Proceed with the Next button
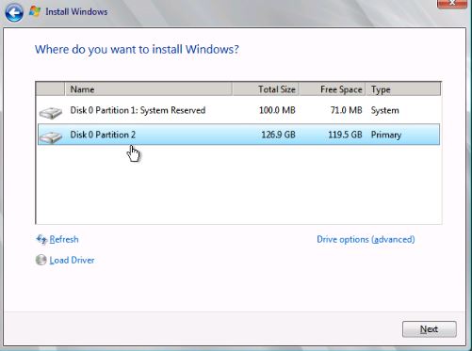This screenshot has height=351, width=472. coord(430,329)
